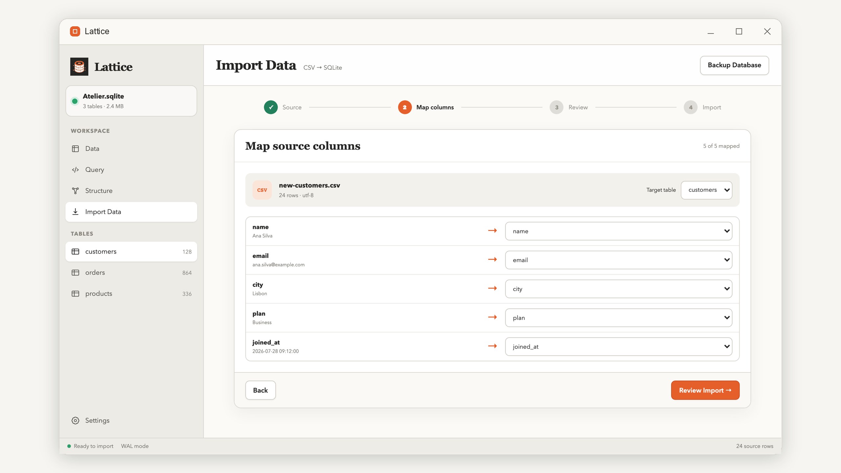Click the customers table icon
This screenshot has height=473, width=841.
point(75,252)
